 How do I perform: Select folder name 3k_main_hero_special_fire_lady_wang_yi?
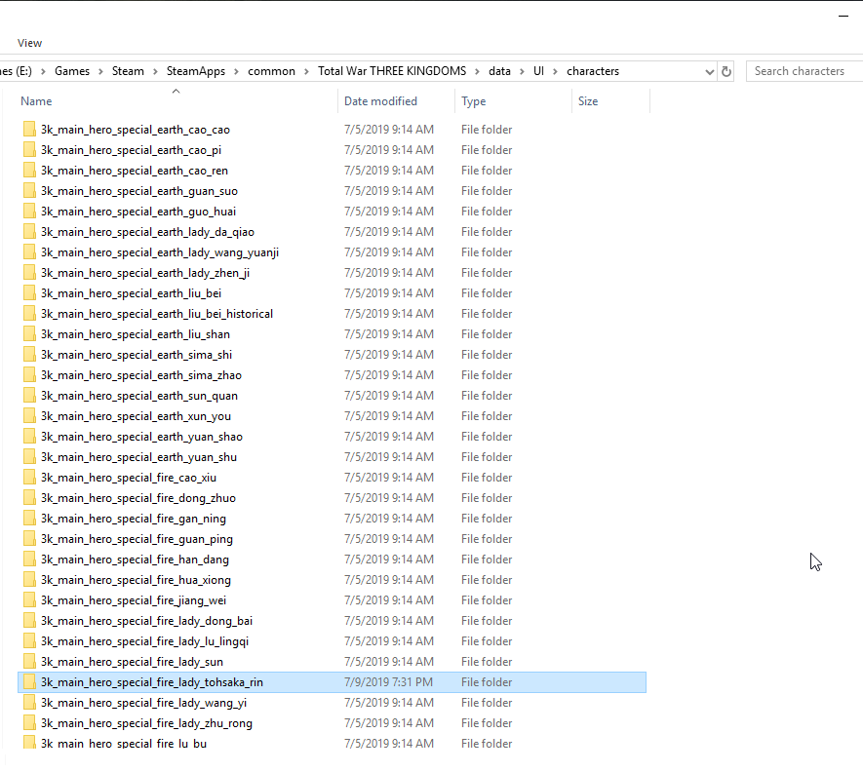pyautogui.click(x=143, y=703)
